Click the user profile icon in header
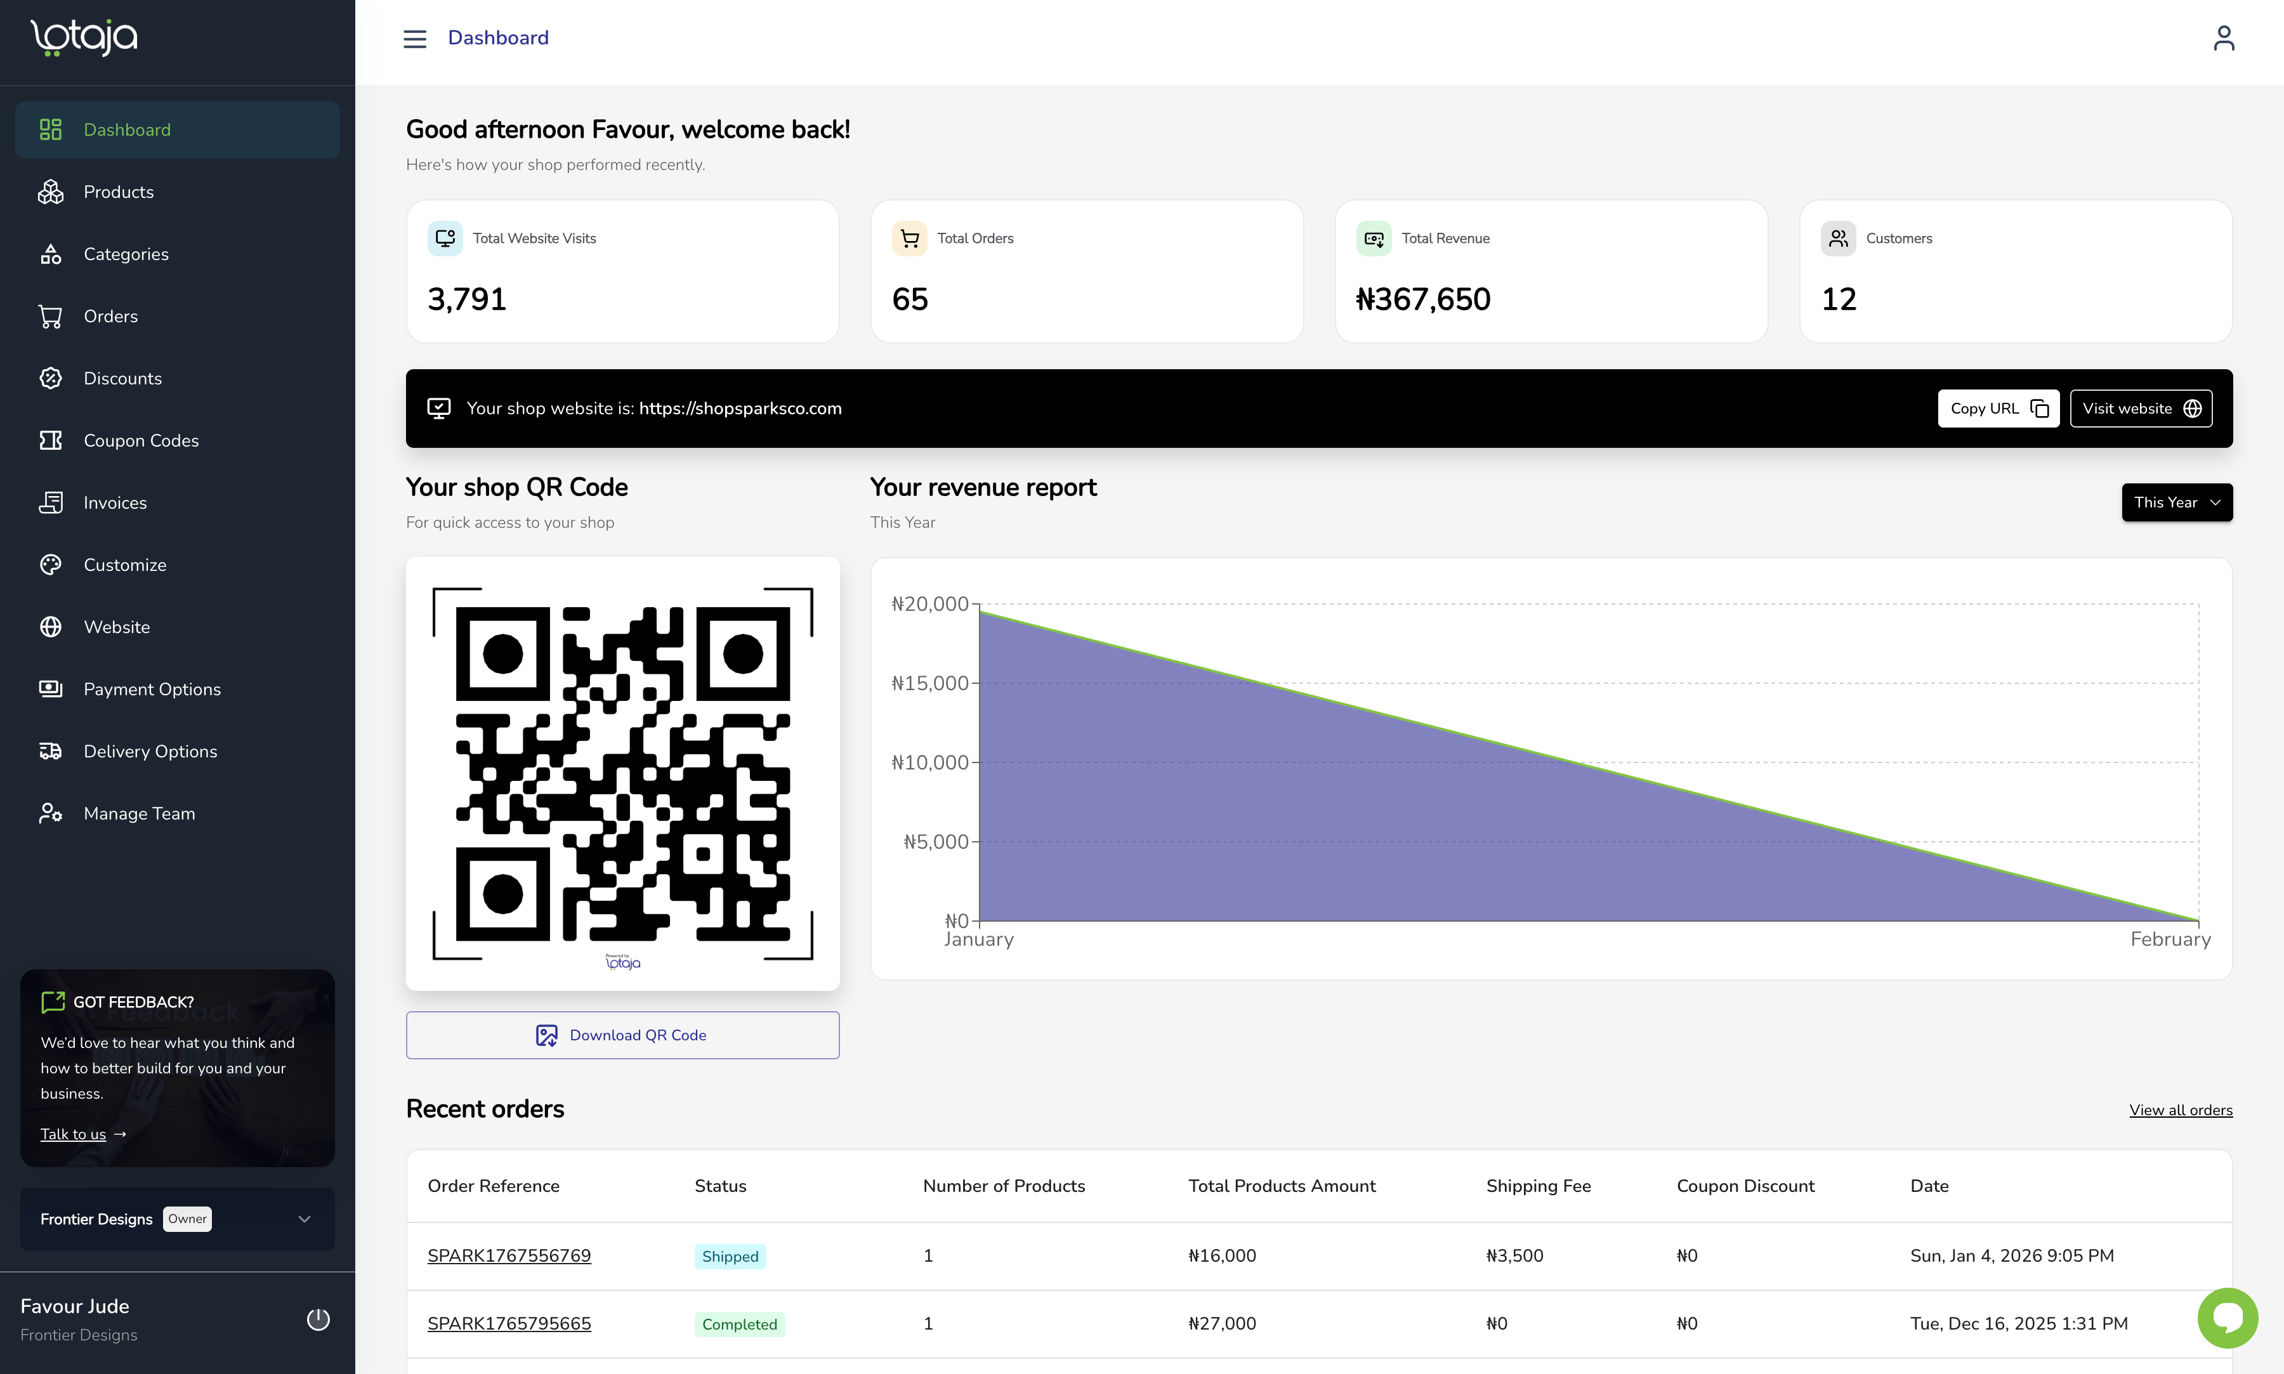Screen dimensions: 2284x1374 click(x=2224, y=37)
